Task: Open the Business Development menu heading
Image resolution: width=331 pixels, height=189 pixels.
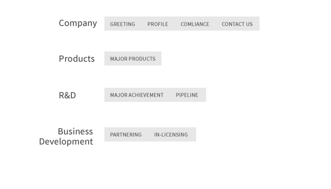Action: click(x=66, y=136)
